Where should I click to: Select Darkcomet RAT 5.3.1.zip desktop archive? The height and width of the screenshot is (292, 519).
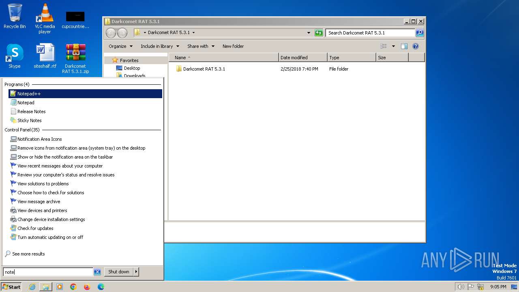(75, 58)
